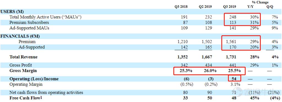Image resolution: width=282 pixels, height=102 pixels.
Task: Click Q3 2019 MAUs value 248
Action: [x=233, y=17]
